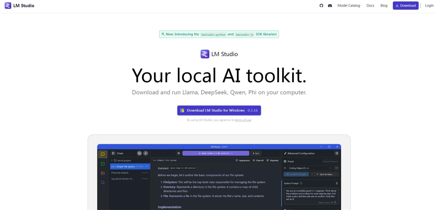Open the new SDK libraries announcement banner

point(219,34)
